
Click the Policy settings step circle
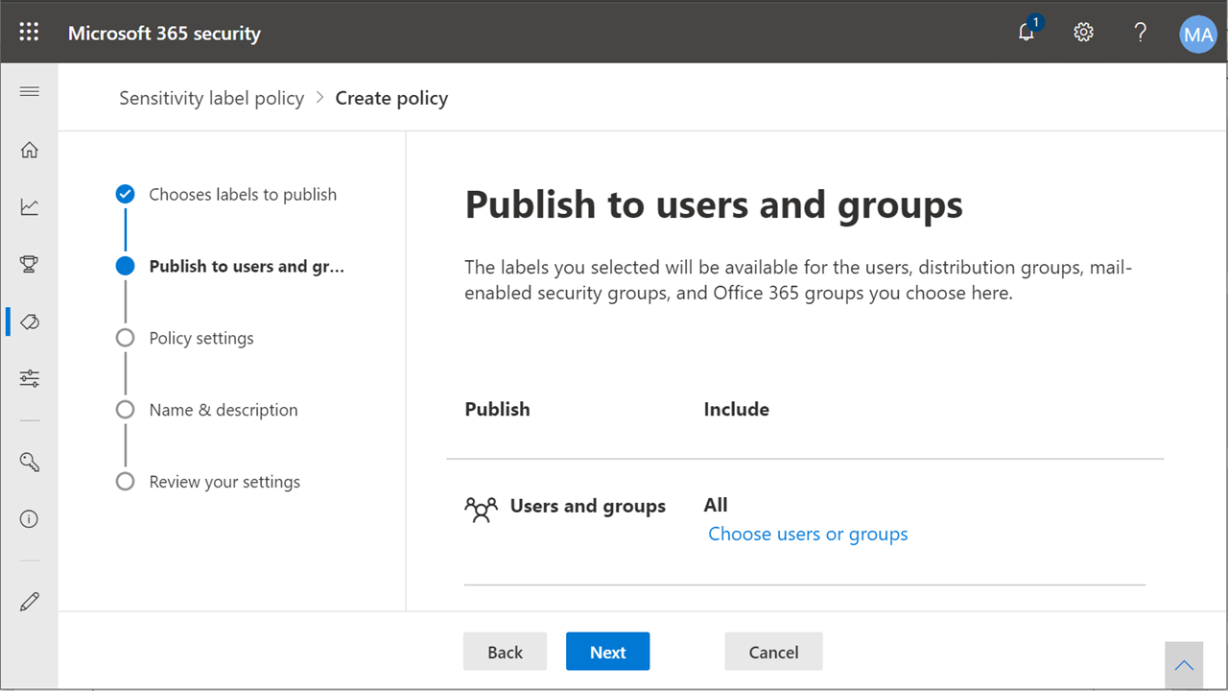pos(125,338)
